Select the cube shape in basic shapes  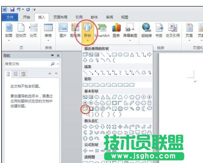coord(85,109)
